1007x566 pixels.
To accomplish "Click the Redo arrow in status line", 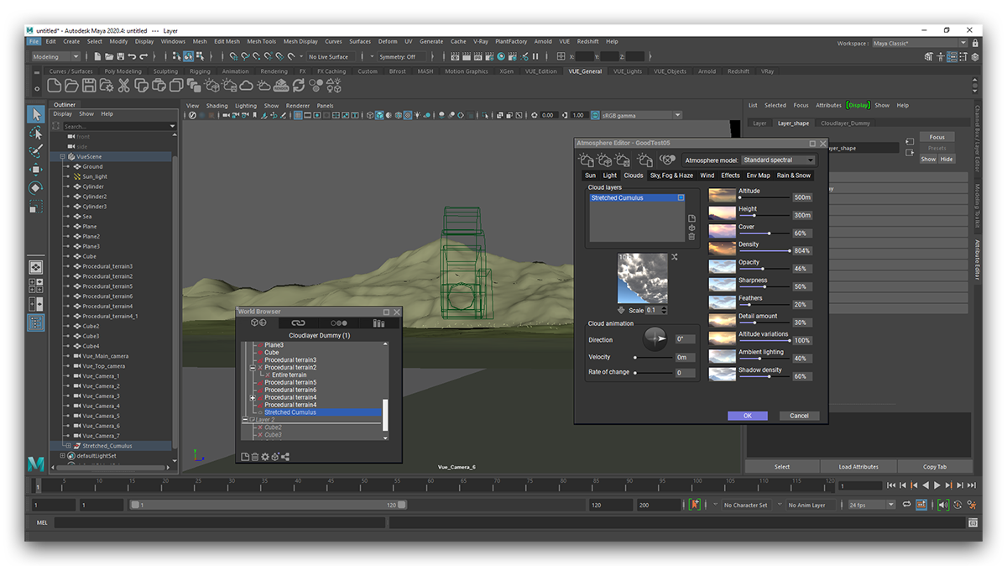I will (144, 56).
